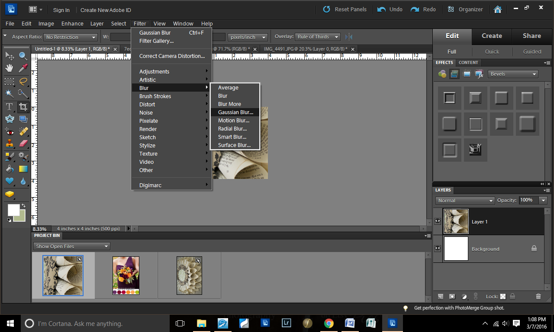Select the Paint Bucket tool
The height and width of the screenshot is (332, 554).
click(x=10, y=169)
